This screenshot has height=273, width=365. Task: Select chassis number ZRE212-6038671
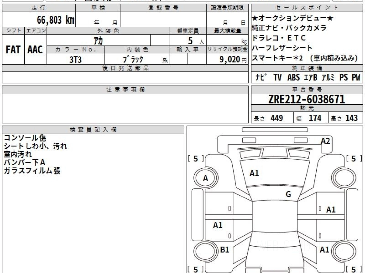pos(307,99)
